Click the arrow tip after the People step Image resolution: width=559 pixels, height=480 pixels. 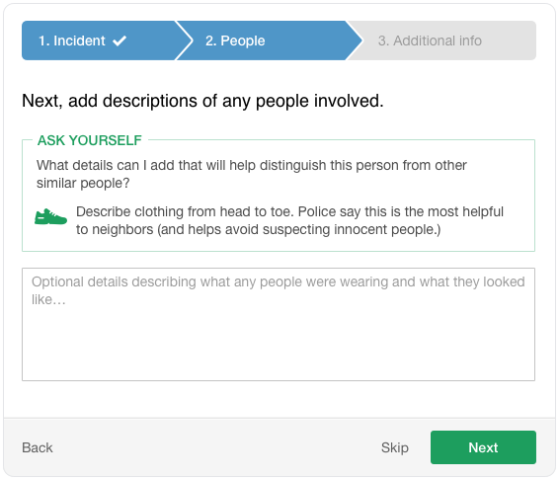pyautogui.click(x=355, y=40)
